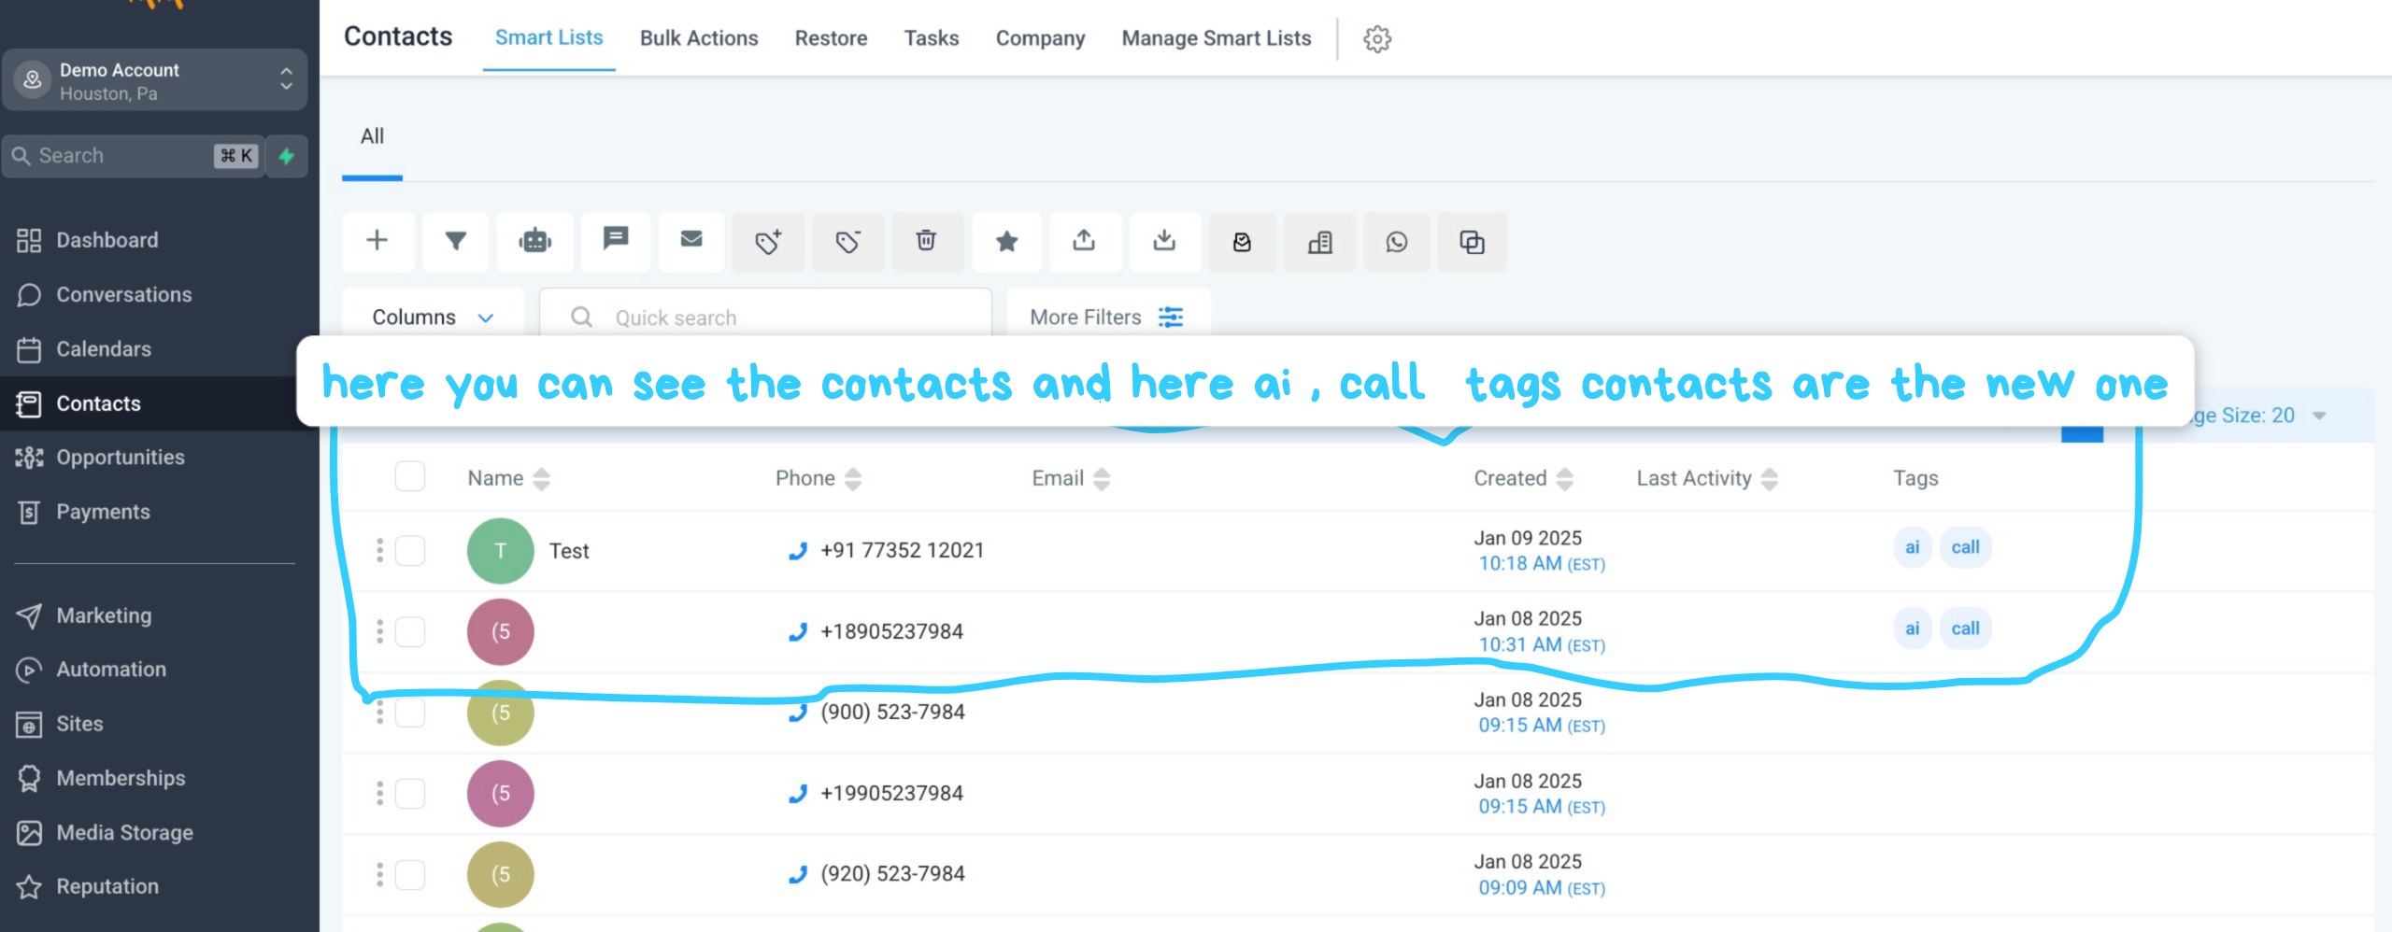Viewport: 2392px width, 932px height.
Task: Go to Conversations in sidebar
Action: [123, 295]
